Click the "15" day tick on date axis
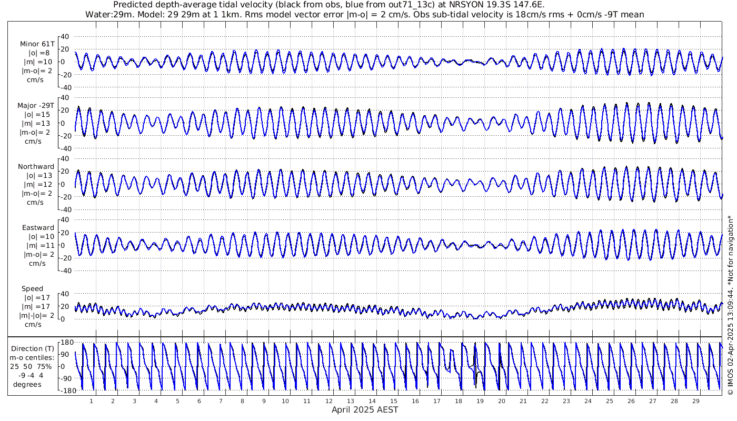 (393, 401)
